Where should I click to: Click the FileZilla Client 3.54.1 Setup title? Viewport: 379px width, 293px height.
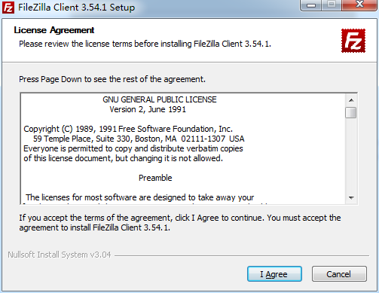[x=76, y=8]
